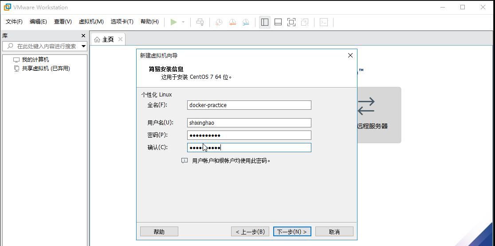Click the full screen mode icon
This screenshot has height=246, width=495.
(x=291, y=22)
